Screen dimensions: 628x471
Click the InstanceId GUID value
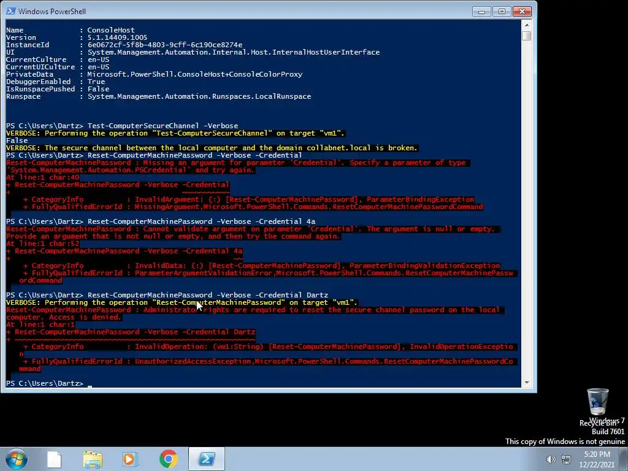tap(164, 45)
